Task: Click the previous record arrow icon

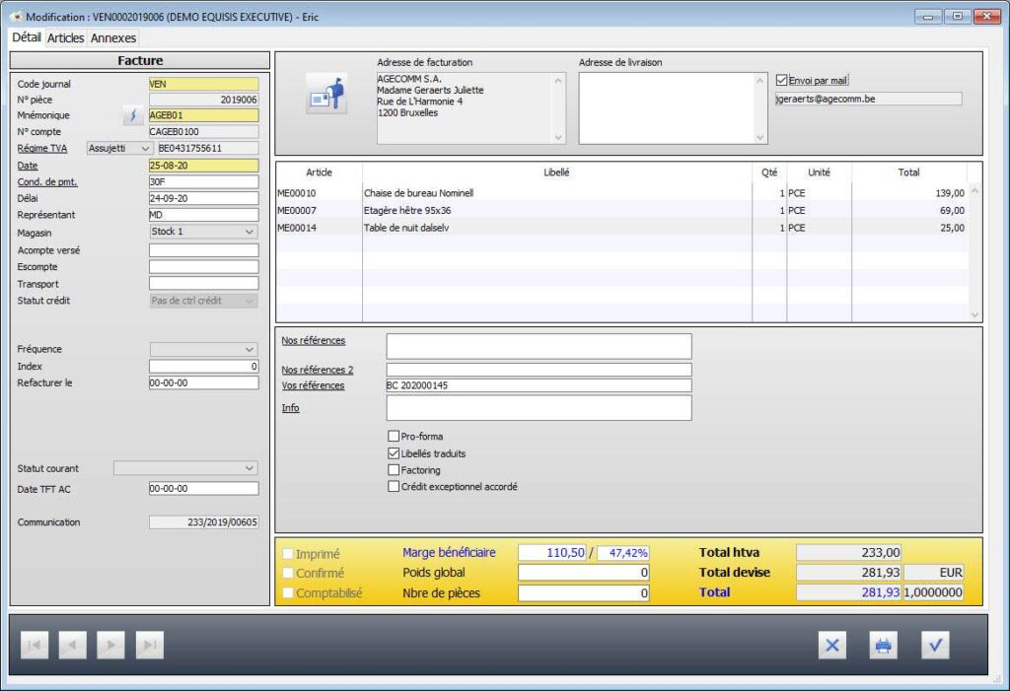Action: click(x=72, y=645)
